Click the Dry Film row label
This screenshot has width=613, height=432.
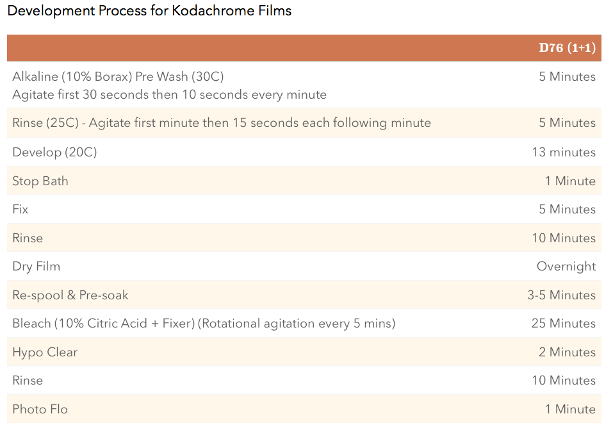pos(37,267)
